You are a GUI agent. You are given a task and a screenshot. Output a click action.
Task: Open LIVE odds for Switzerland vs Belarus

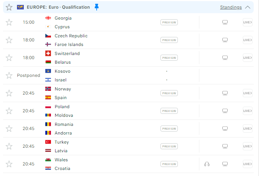247,58
